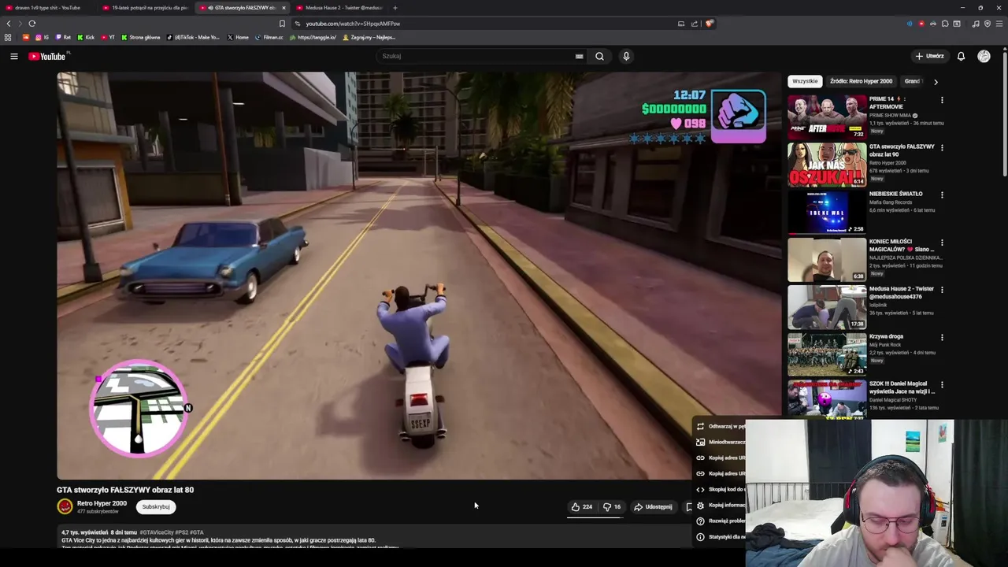Open options for 'SZOK !!! Daniel Magical' video
The width and height of the screenshot is (1008, 567).
[942, 384]
